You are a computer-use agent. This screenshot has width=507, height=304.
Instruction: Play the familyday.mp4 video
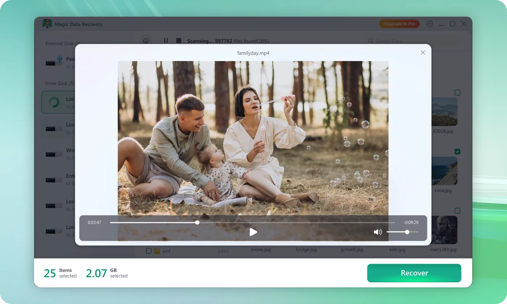(253, 232)
